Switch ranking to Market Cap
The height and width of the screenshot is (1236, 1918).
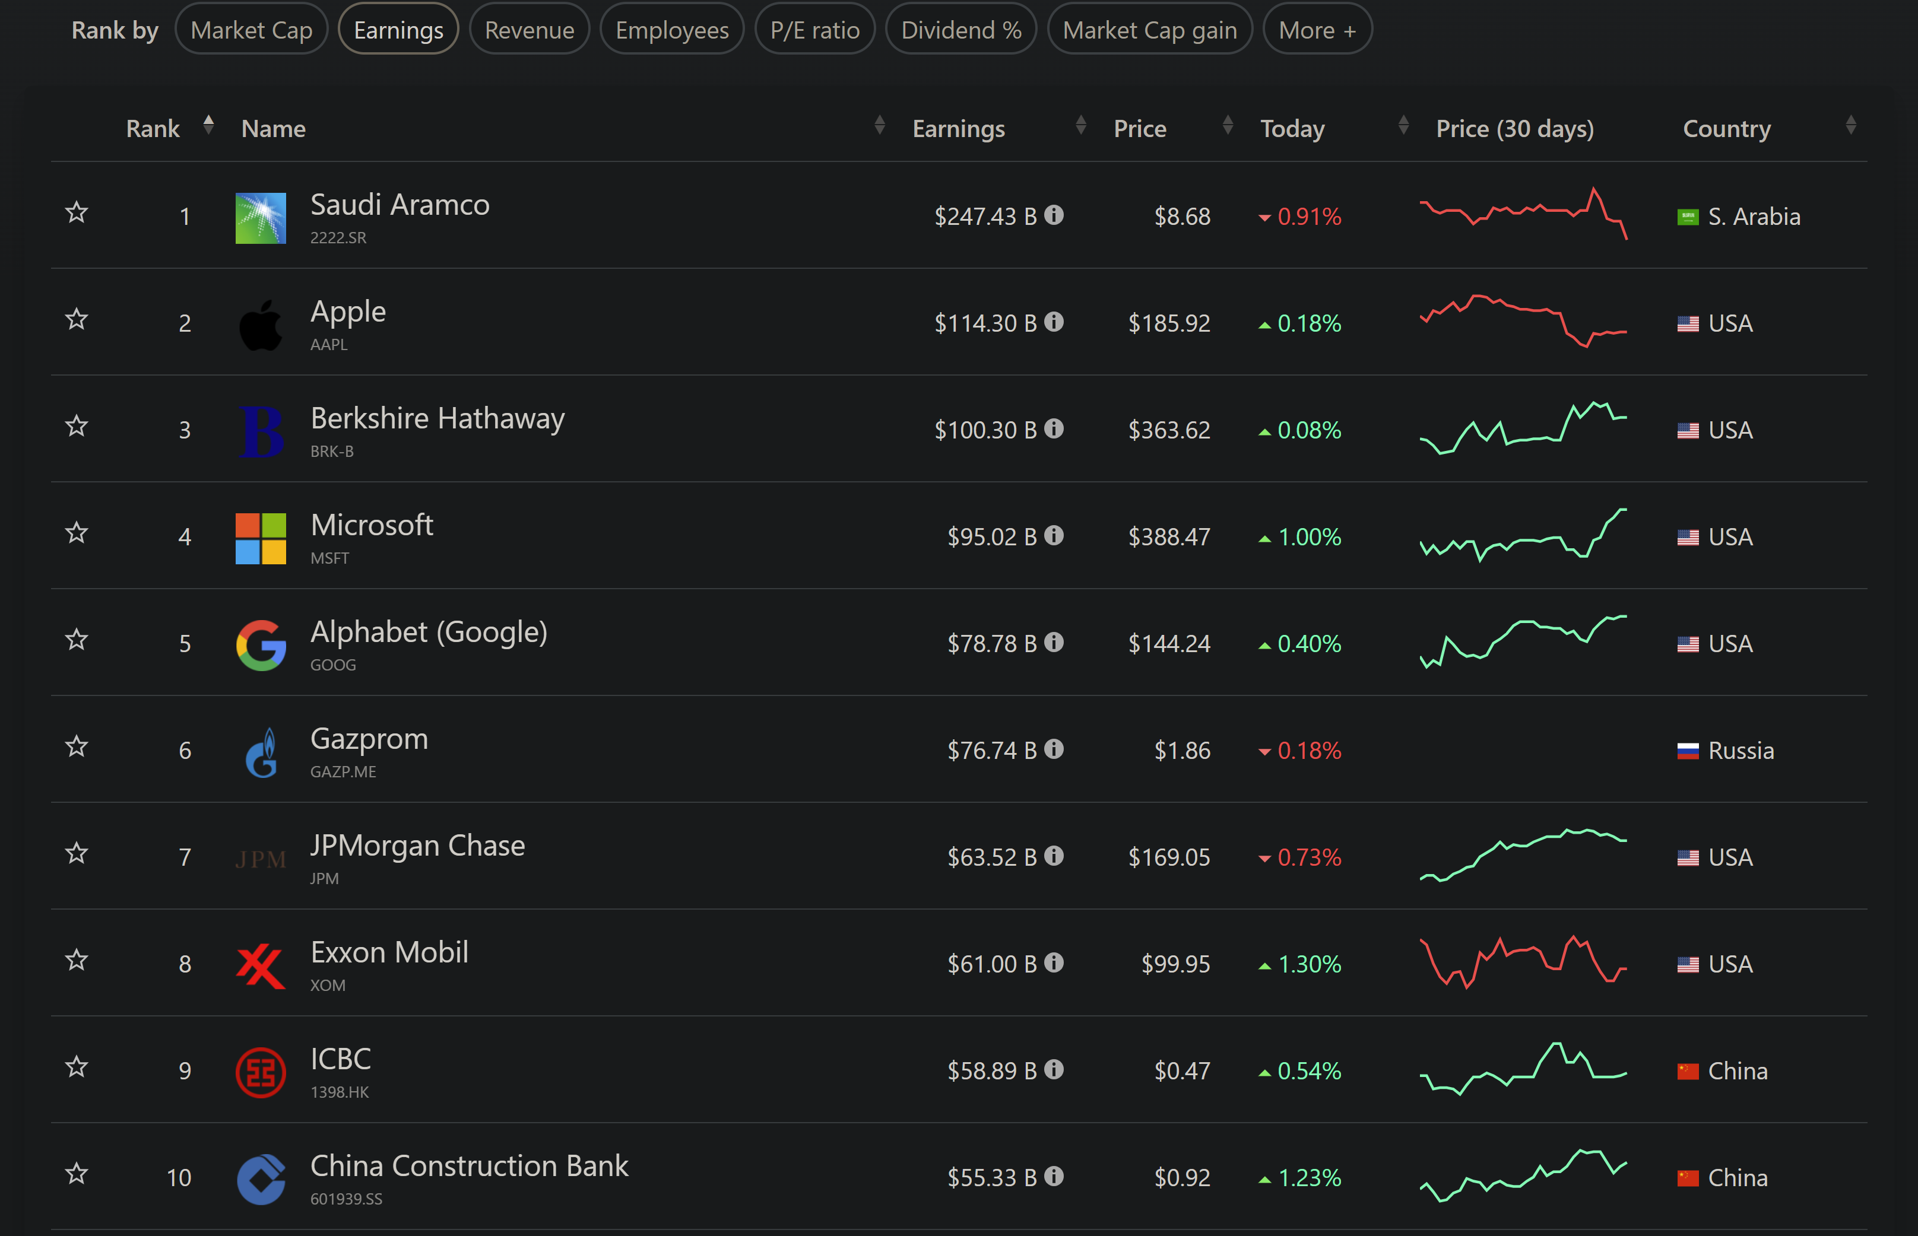point(251,30)
